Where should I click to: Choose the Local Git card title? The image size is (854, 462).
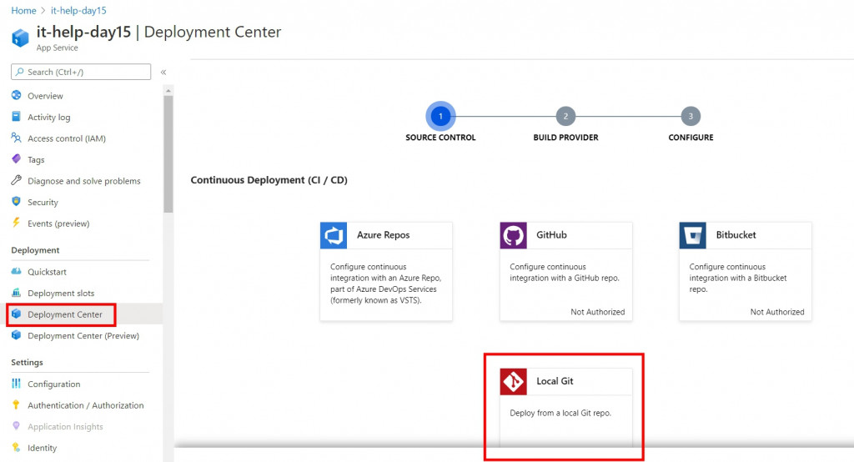(555, 381)
